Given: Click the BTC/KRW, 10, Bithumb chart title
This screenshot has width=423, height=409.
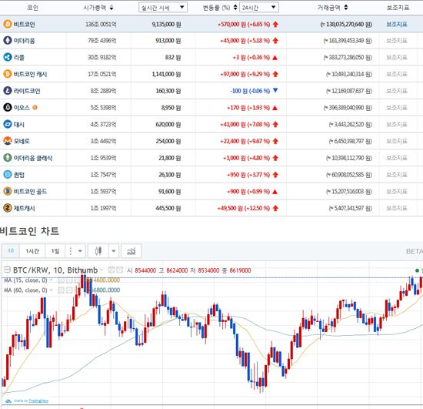Looking at the screenshot, I should 55,270.
